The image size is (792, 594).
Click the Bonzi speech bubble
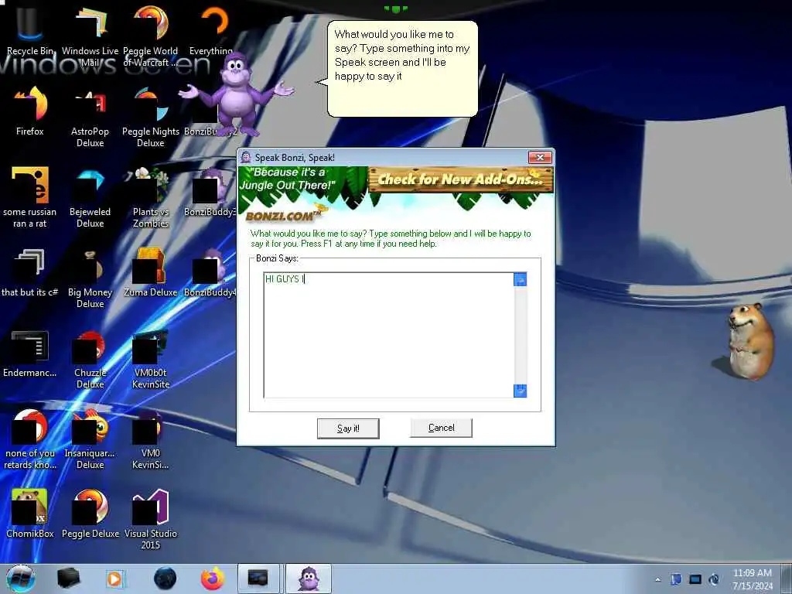[x=402, y=69]
